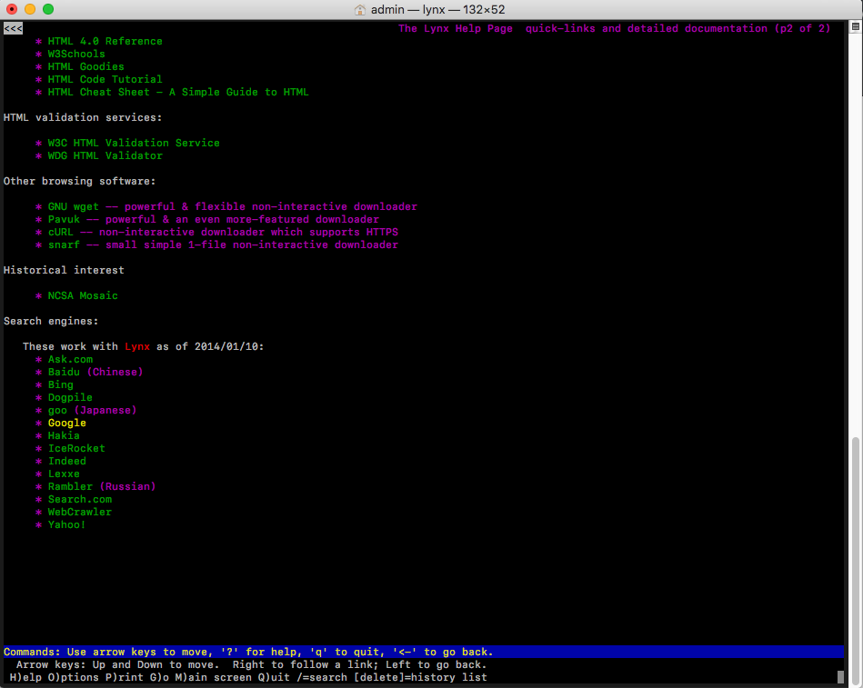863x688 pixels.
Task: Click the blue Commands status line
Action: coord(423,652)
